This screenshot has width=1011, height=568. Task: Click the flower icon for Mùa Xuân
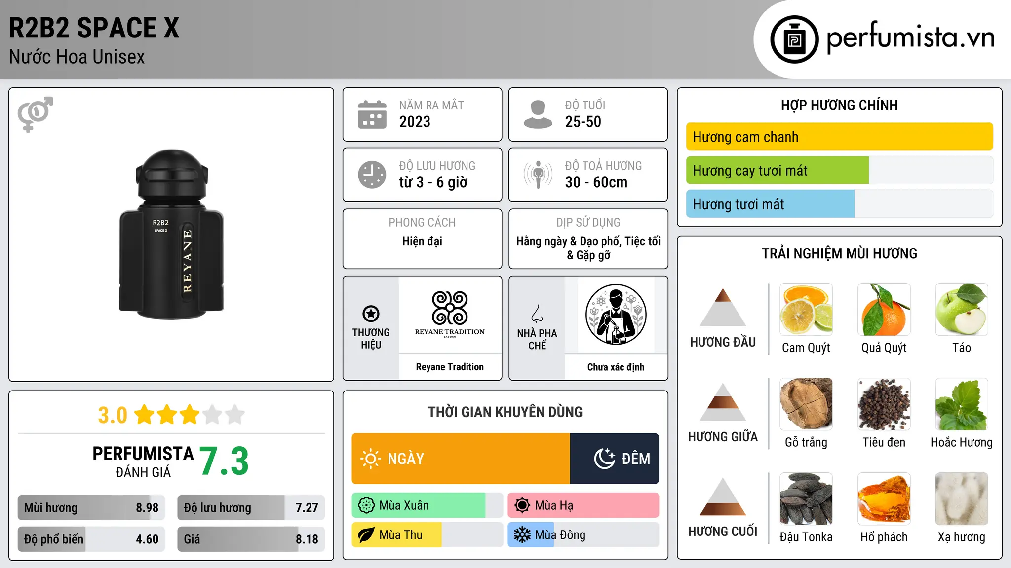(366, 505)
